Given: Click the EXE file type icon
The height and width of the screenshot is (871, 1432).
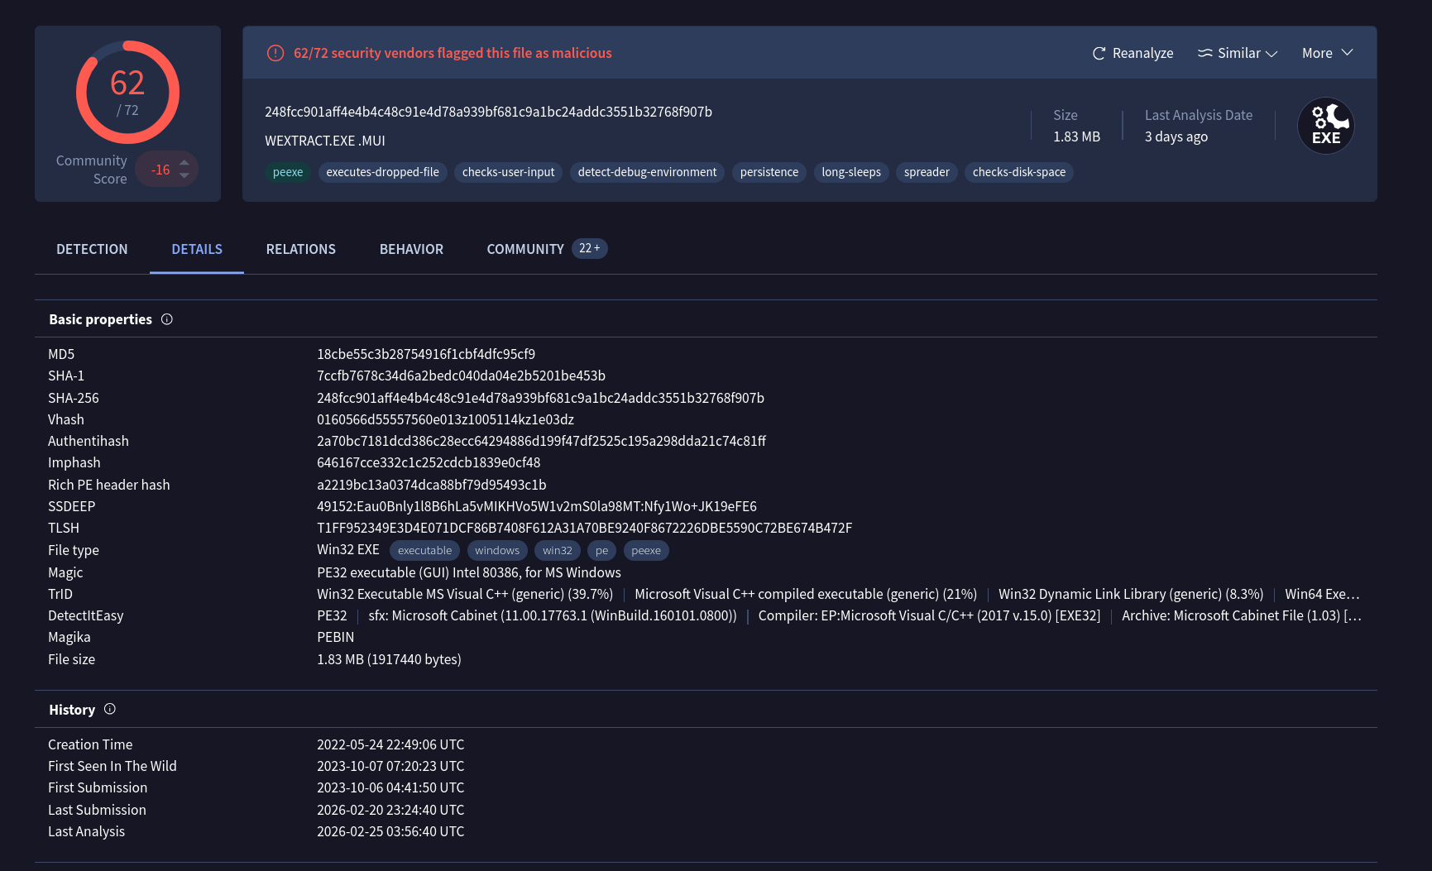Looking at the screenshot, I should click(1325, 125).
